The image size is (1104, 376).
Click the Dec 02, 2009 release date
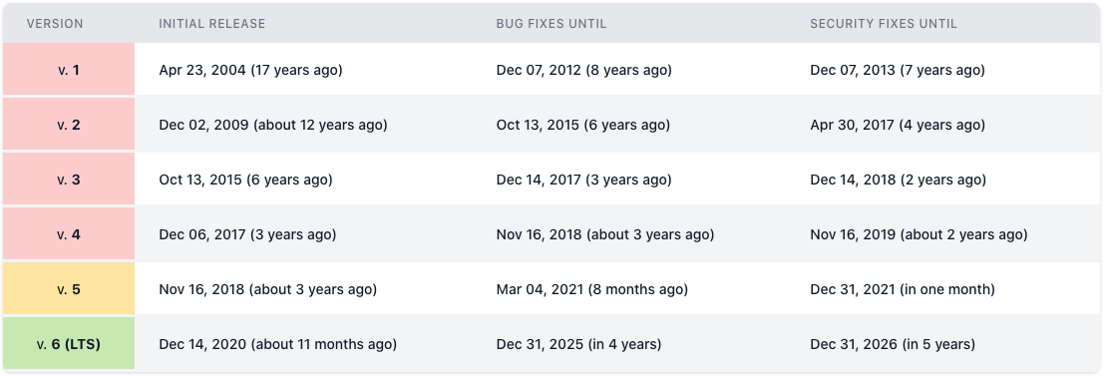click(x=203, y=126)
